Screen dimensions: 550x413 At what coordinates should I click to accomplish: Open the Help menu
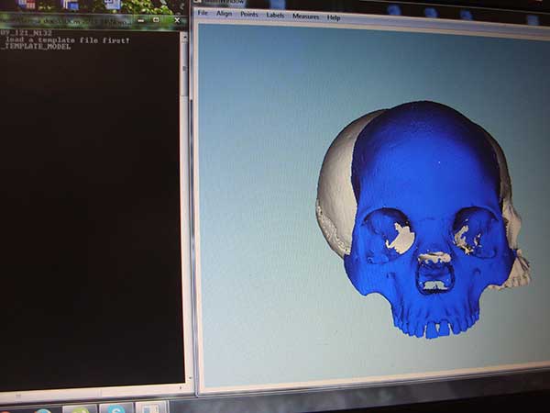point(334,17)
